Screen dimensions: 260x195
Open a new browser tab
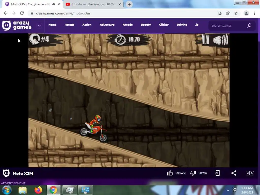point(129,4)
